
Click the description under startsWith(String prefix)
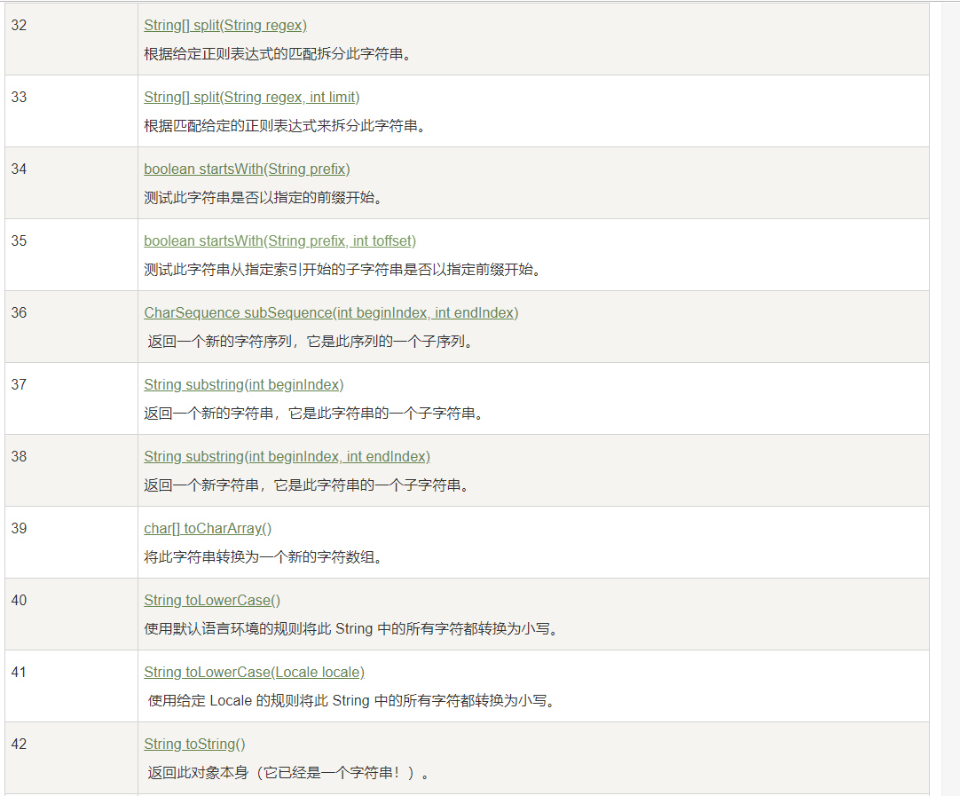[263, 198]
